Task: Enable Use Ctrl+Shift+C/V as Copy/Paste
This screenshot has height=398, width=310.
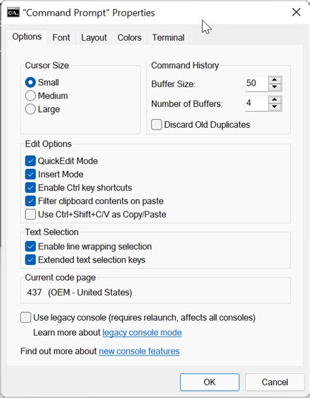Action: click(x=31, y=214)
